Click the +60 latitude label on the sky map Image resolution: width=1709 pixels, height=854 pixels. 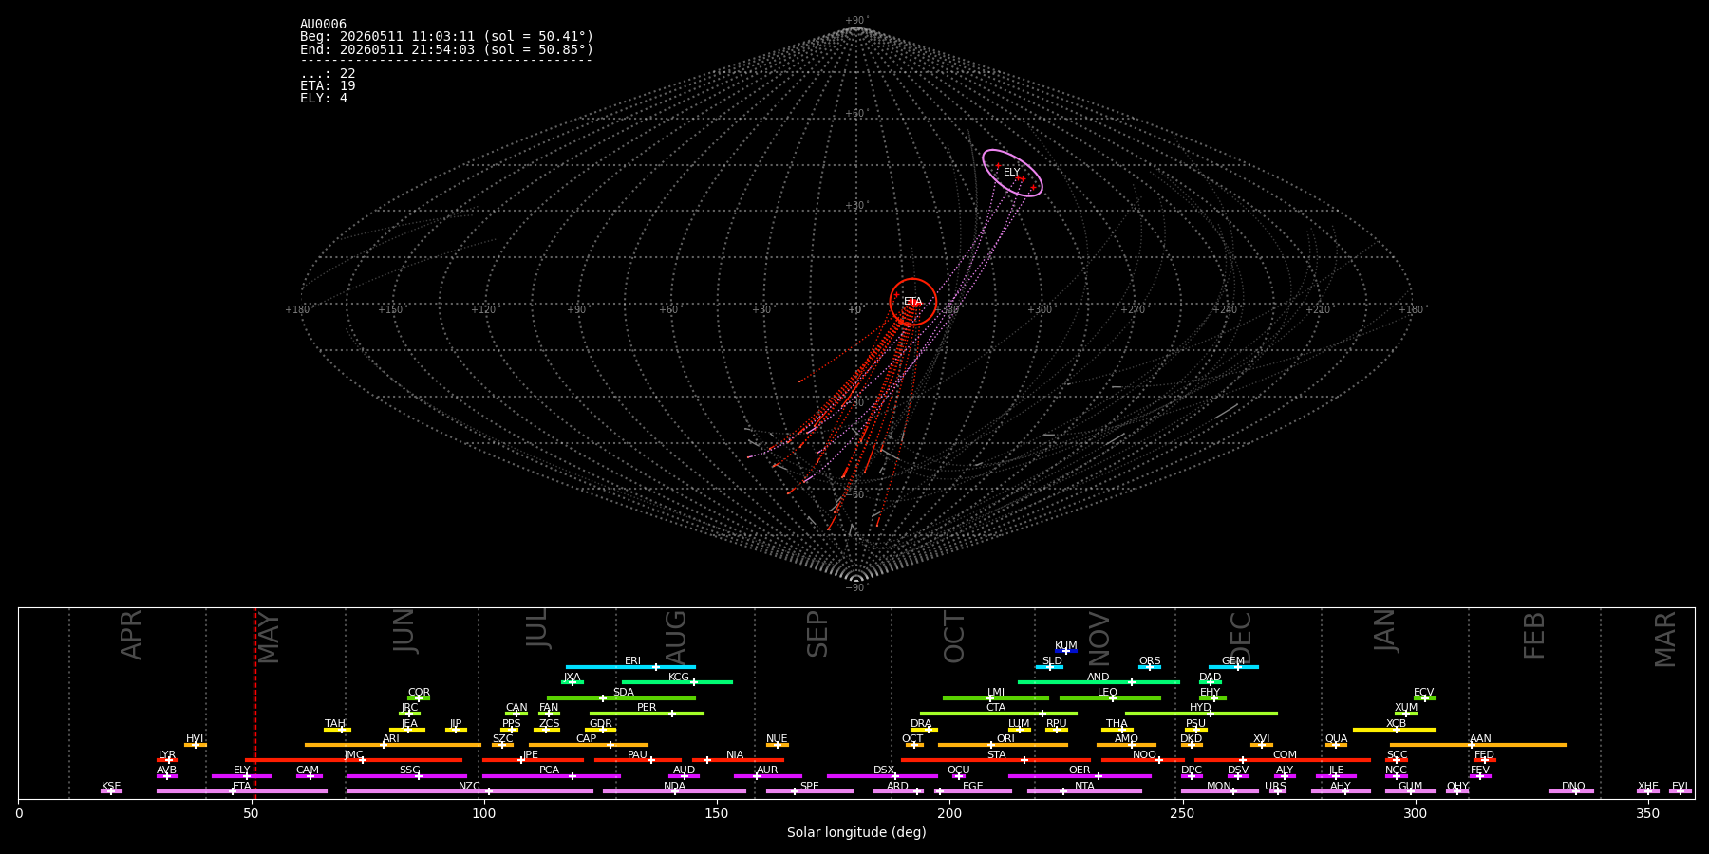tap(855, 114)
